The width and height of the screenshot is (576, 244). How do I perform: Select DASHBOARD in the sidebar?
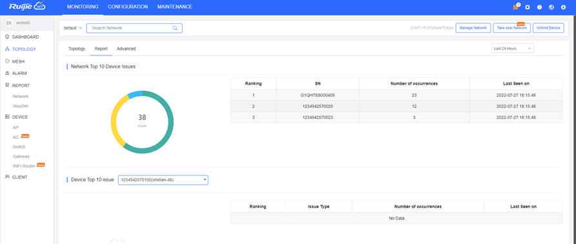(25, 37)
